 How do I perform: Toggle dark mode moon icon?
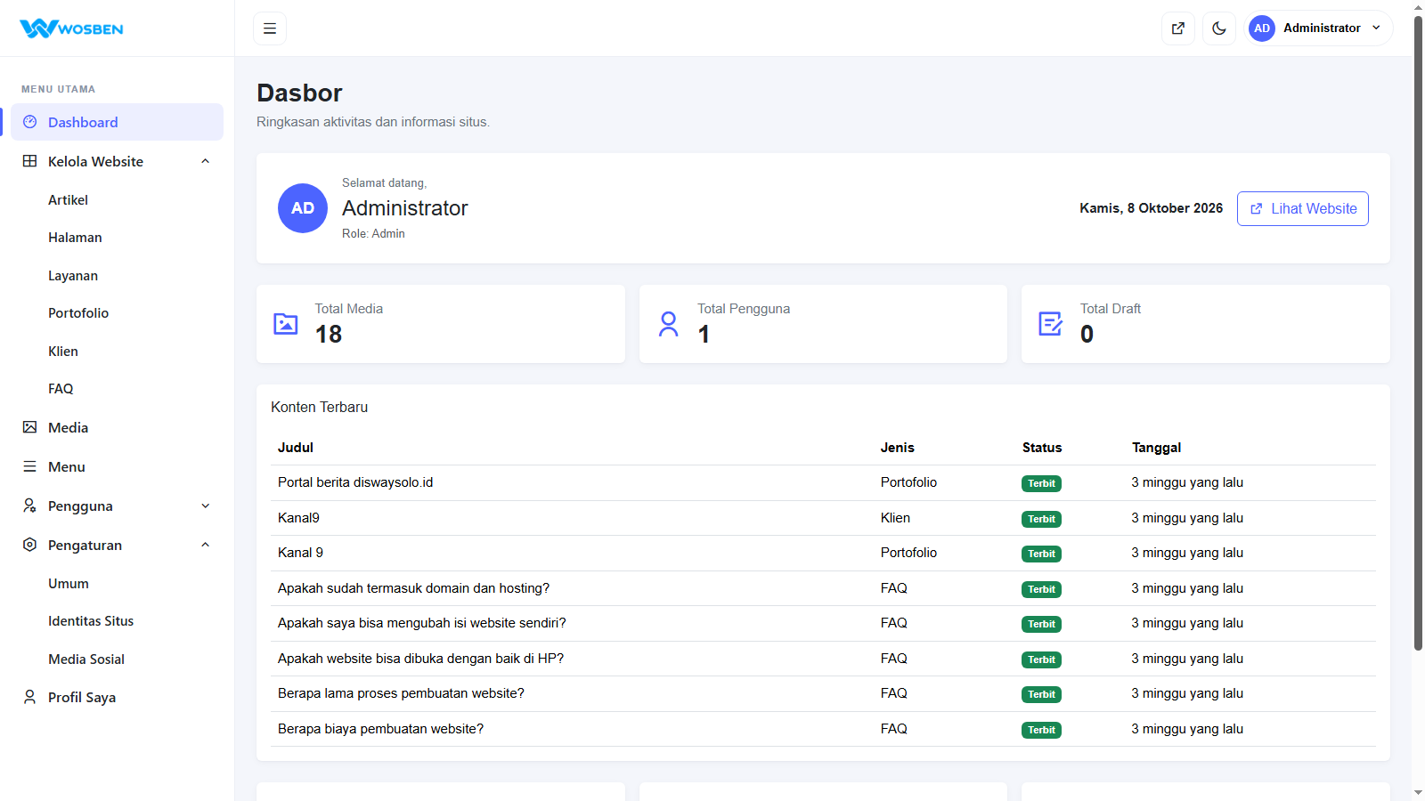1219,28
